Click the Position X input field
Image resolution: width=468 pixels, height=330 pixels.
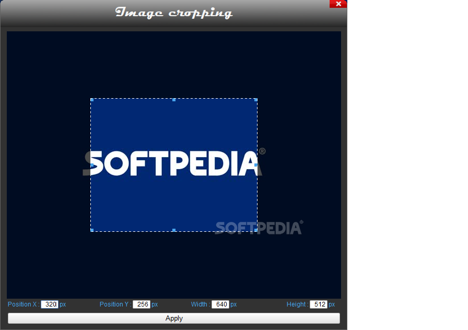pos(50,304)
